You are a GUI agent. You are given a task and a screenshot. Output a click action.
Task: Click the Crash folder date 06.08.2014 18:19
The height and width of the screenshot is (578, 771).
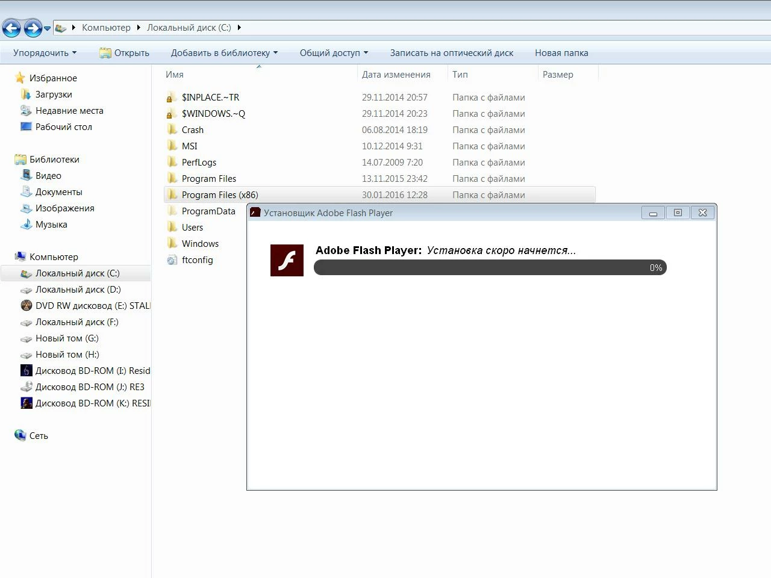tap(395, 130)
